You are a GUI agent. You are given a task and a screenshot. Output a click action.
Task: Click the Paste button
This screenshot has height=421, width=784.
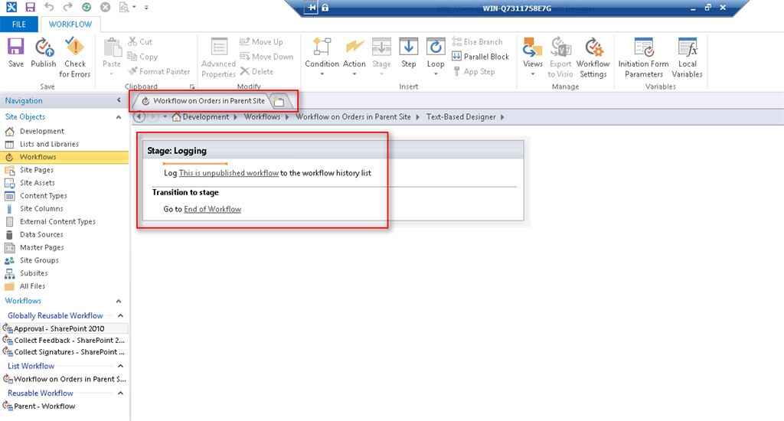(112, 57)
